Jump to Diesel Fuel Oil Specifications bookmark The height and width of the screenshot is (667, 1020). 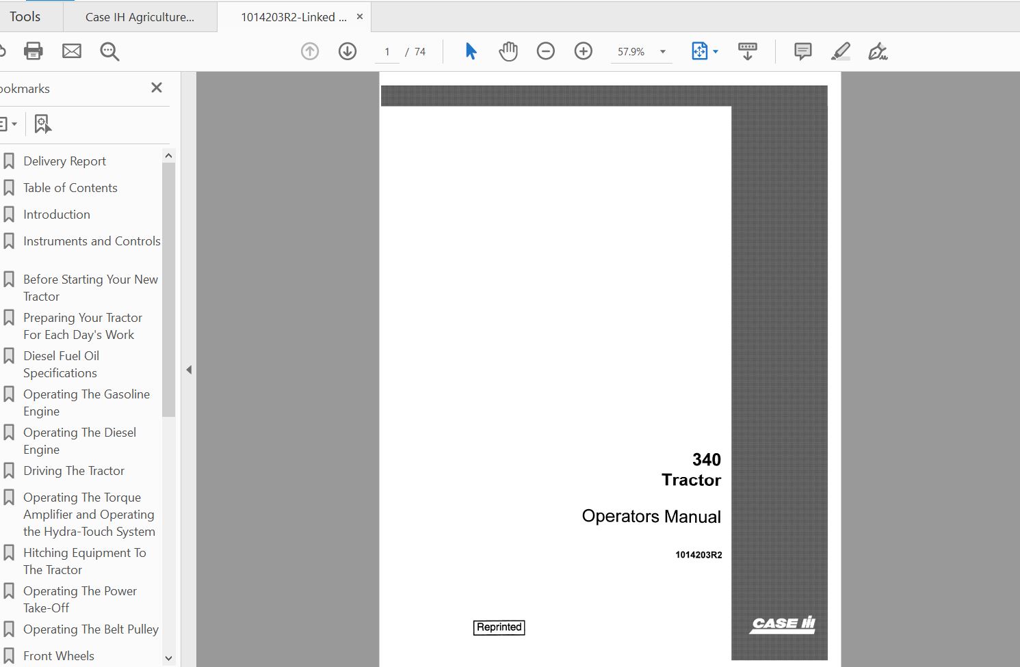click(61, 364)
